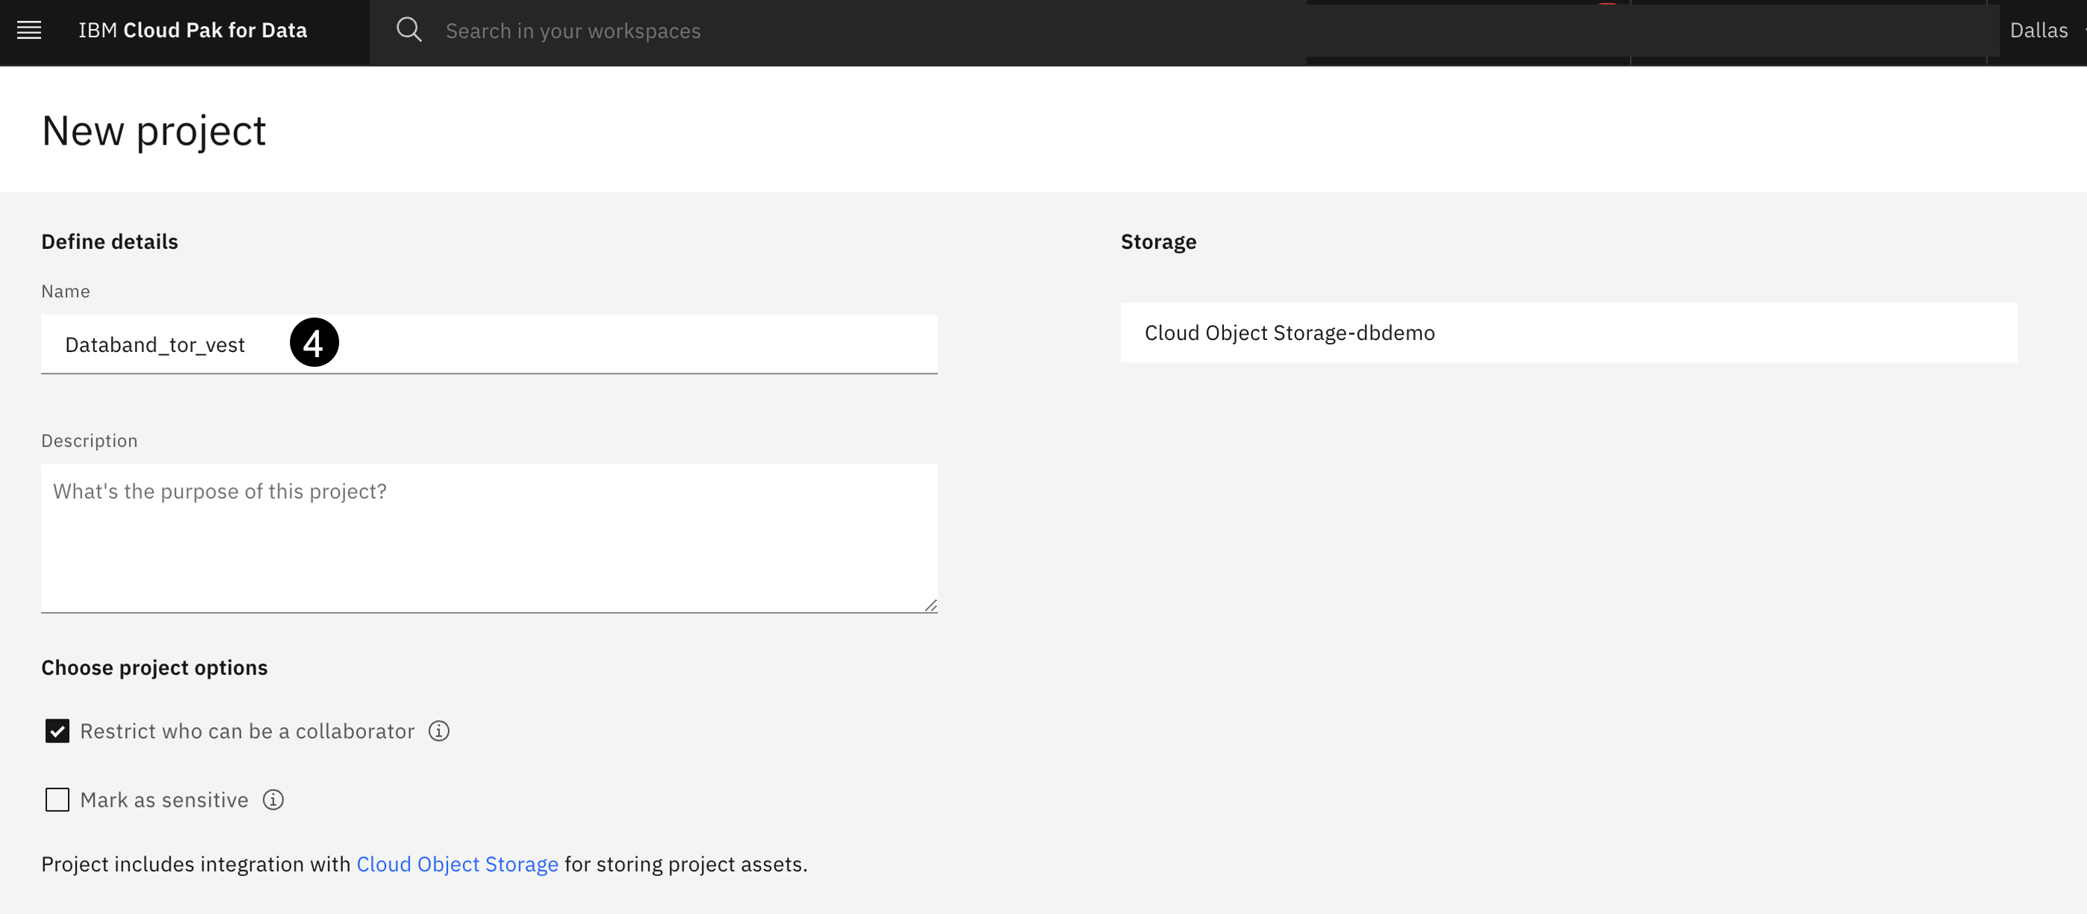Show info about restricting collaborators
This screenshot has width=2087, height=914.
click(x=439, y=731)
